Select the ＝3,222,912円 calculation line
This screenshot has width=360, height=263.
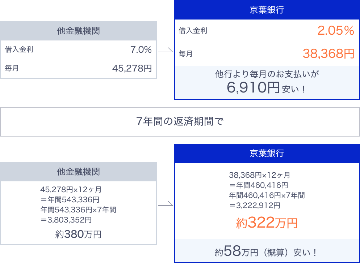tap(255, 206)
